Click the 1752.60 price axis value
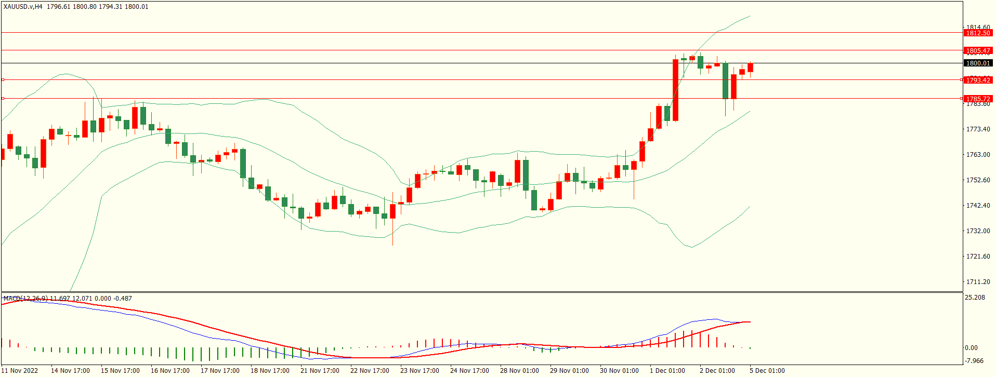 [x=978, y=180]
